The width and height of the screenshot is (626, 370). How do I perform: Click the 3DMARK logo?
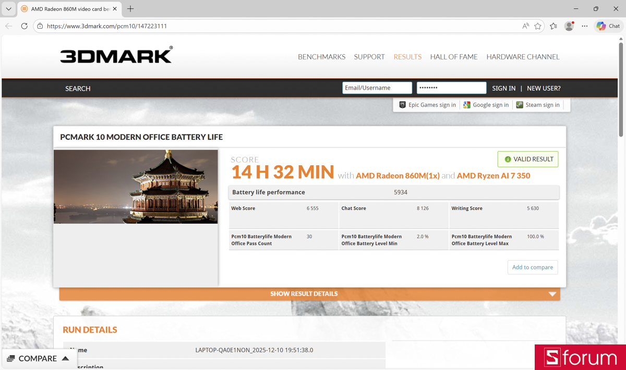coord(116,55)
